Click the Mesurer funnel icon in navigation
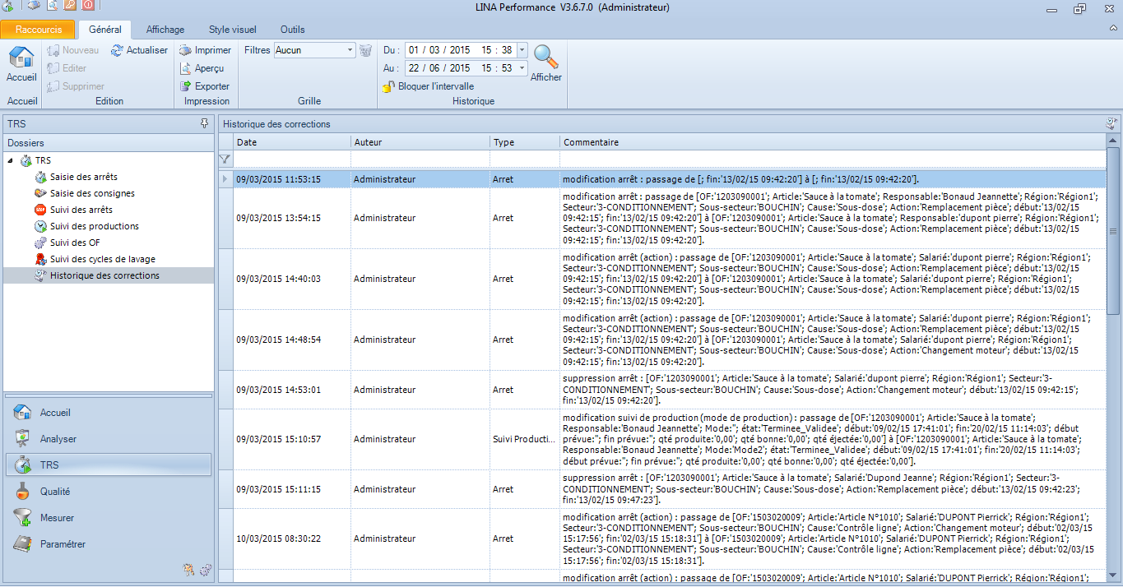This screenshot has height=587, width=1123. [23, 518]
